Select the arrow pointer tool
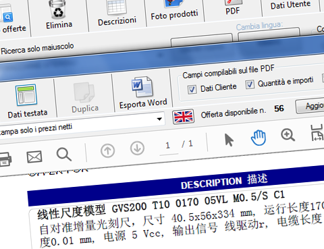 click(x=229, y=140)
